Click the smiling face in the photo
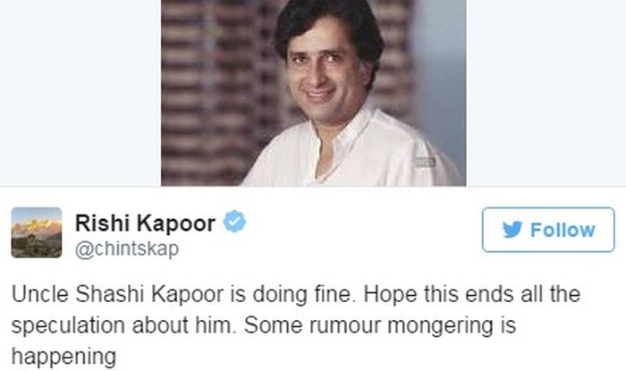The width and height of the screenshot is (626, 371). (321, 70)
